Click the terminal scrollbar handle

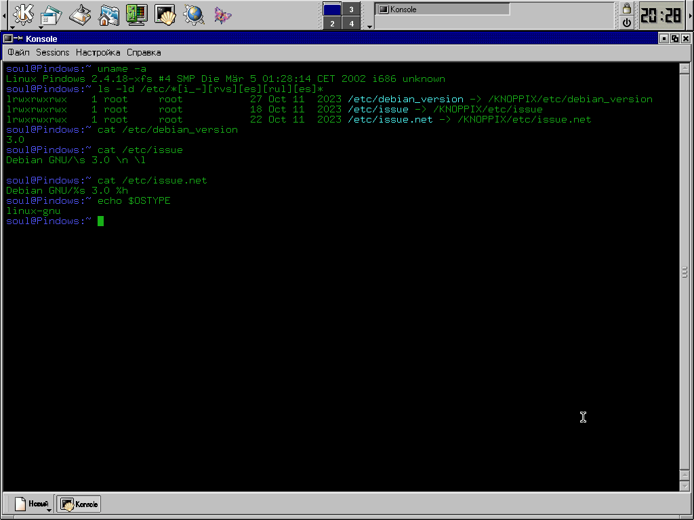685,272
